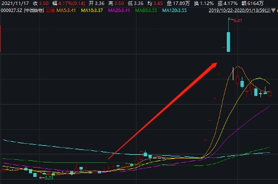Select the red arrow annotation
Image resolution: width=278 pixels, height=184 pixels.
click(163, 111)
